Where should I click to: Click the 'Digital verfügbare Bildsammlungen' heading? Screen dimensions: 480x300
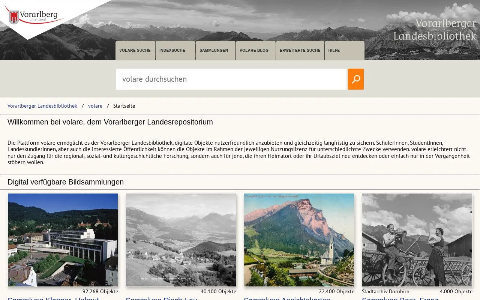coord(66,182)
